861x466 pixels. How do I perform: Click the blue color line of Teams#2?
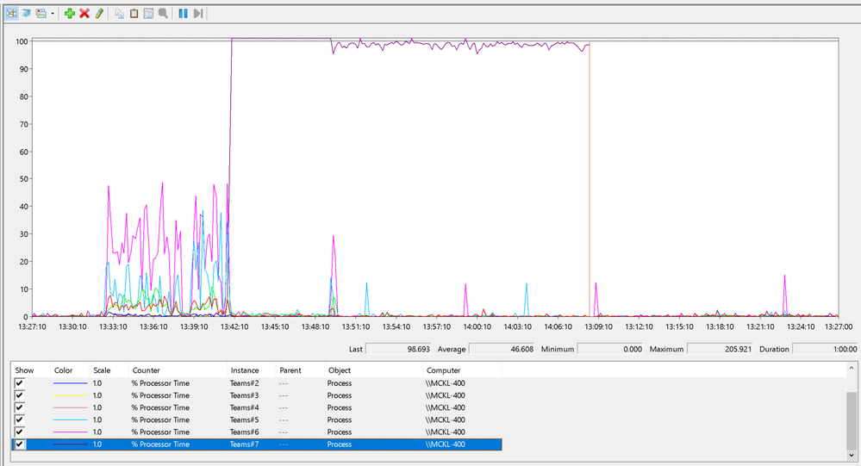click(71, 383)
